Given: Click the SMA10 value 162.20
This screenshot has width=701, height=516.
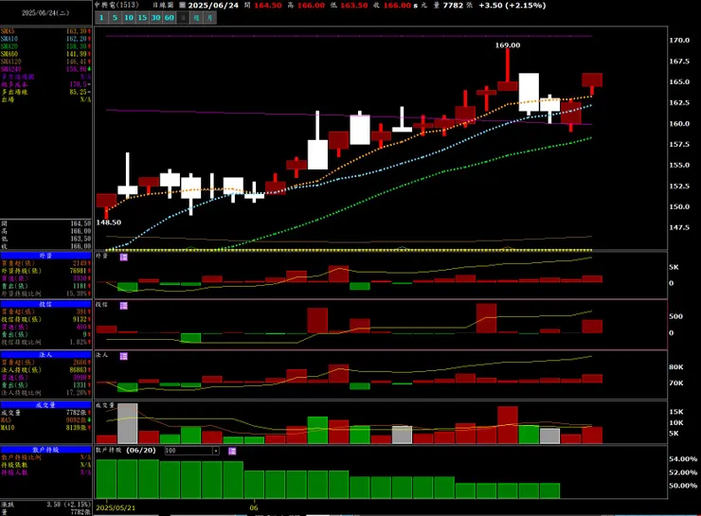Looking at the screenshot, I should coord(77,39).
